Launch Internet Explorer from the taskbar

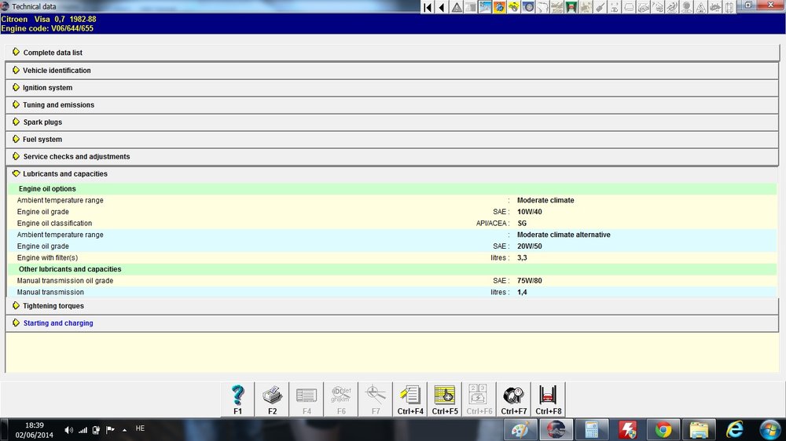734,429
